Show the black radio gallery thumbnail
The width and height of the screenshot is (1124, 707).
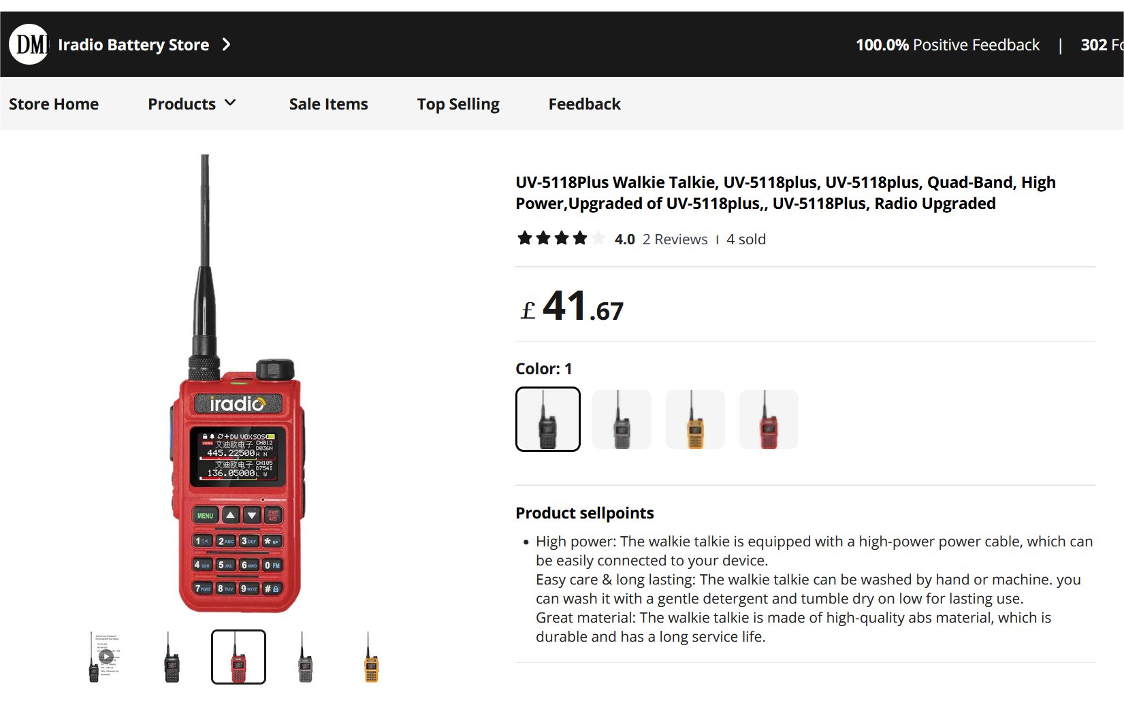click(172, 657)
